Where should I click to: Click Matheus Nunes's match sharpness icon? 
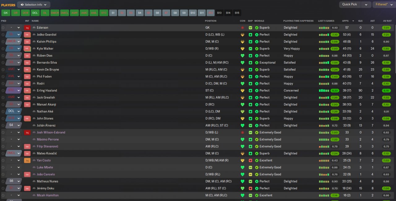[250, 182]
